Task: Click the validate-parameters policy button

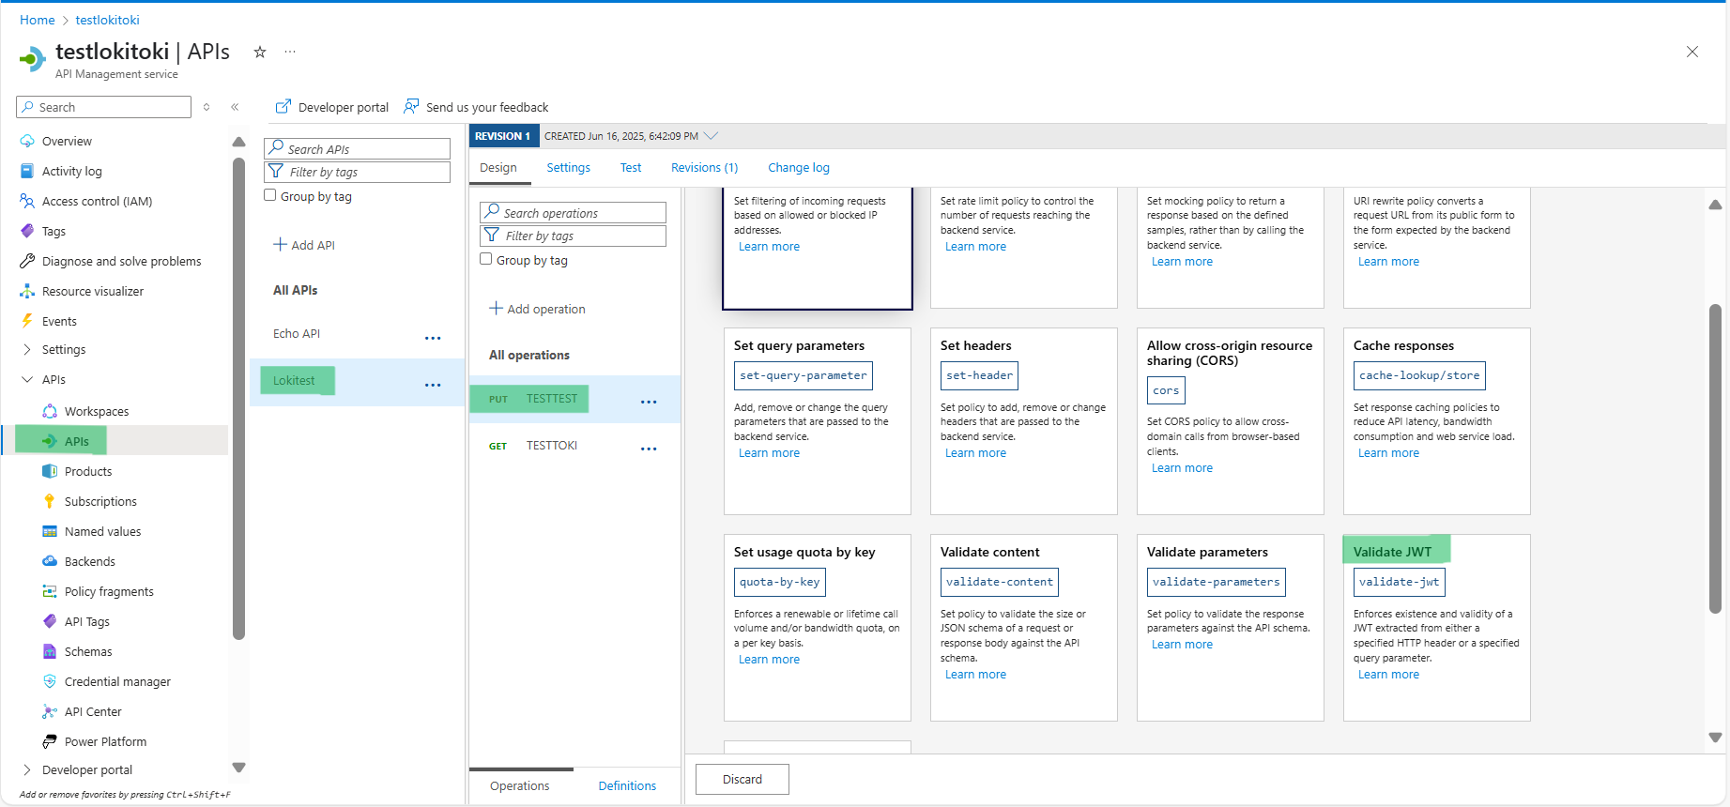Action: coord(1217,582)
